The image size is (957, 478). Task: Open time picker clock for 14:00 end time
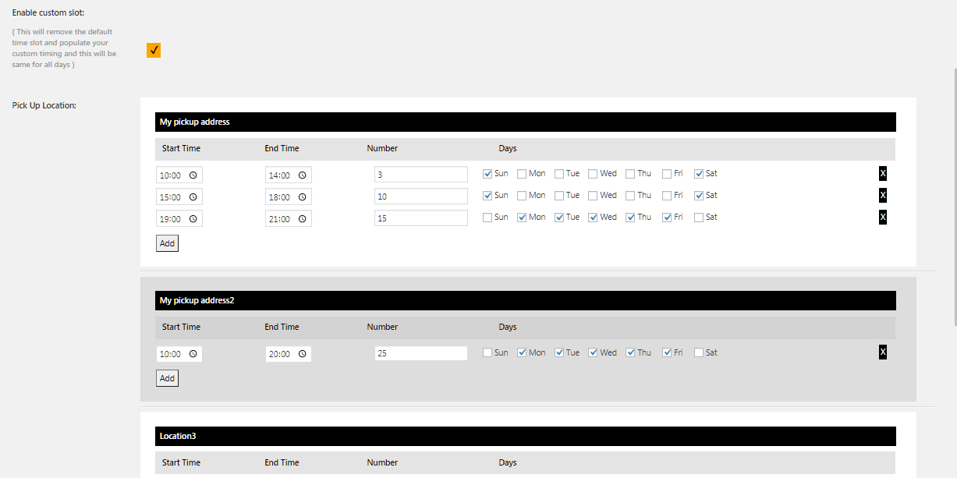tap(302, 175)
